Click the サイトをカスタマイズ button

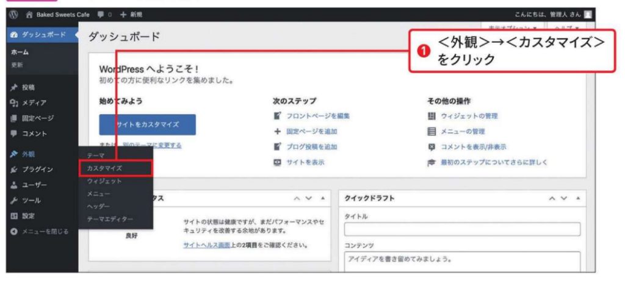147,124
